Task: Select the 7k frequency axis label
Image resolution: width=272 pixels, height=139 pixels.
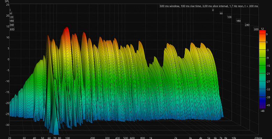Action: pos(221,138)
